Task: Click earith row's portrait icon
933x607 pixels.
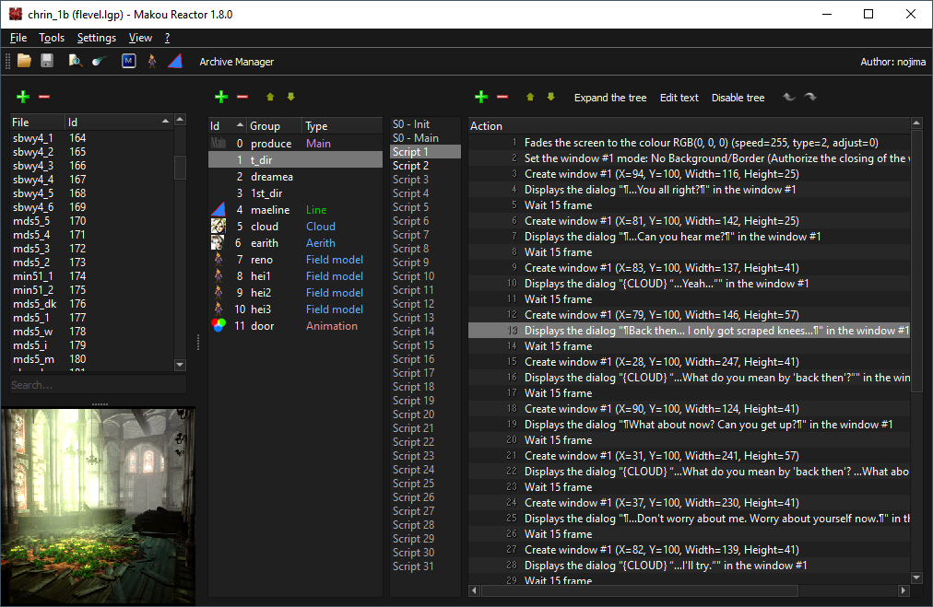Action: [x=218, y=242]
